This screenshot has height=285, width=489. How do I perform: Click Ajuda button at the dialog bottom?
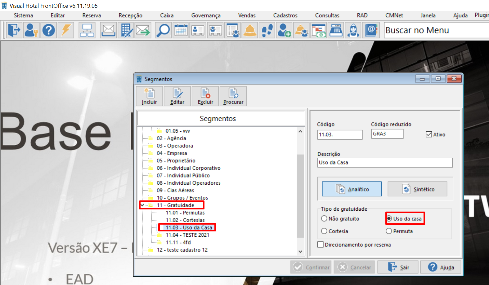441,267
